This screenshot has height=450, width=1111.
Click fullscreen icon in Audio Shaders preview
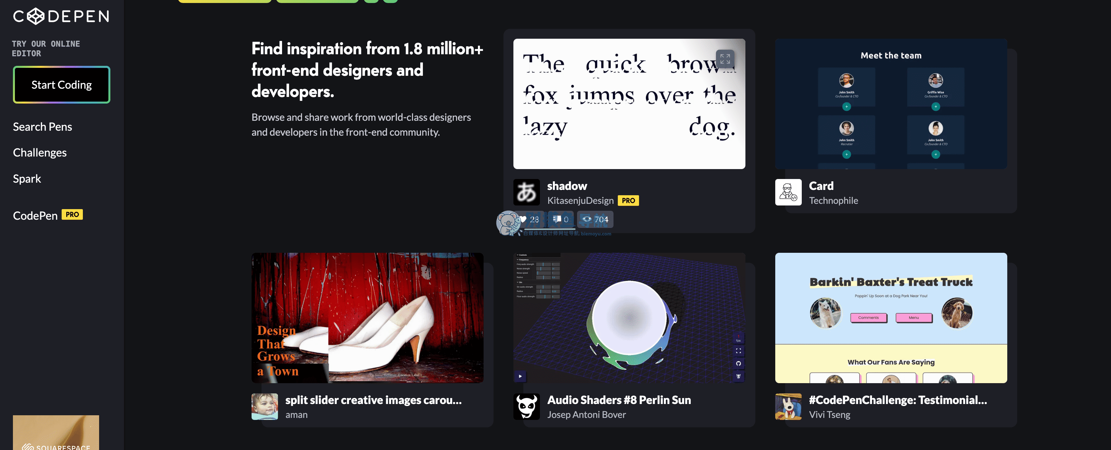[x=738, y=351]
